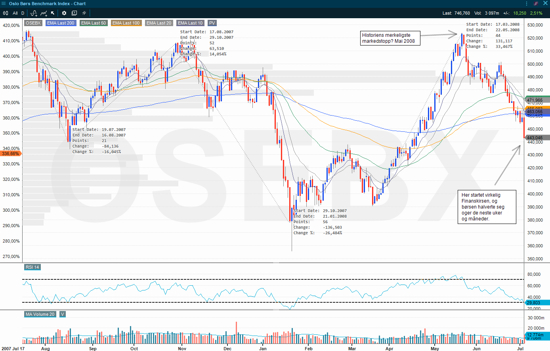550x351 pixels.
Task: Click the add indicator sine-wave icon
Action: click(x=34, y=13)
